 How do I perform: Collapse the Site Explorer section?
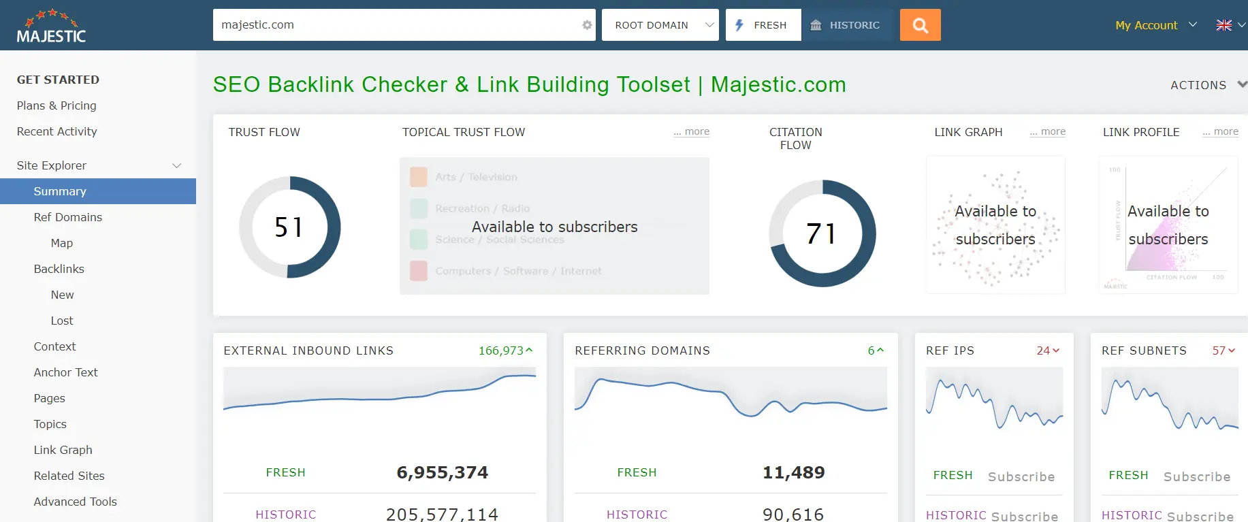pos(176,165)
